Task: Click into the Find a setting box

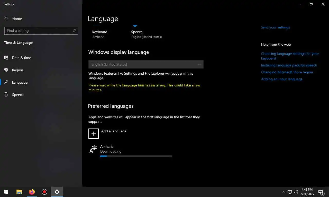Action: 41,31
